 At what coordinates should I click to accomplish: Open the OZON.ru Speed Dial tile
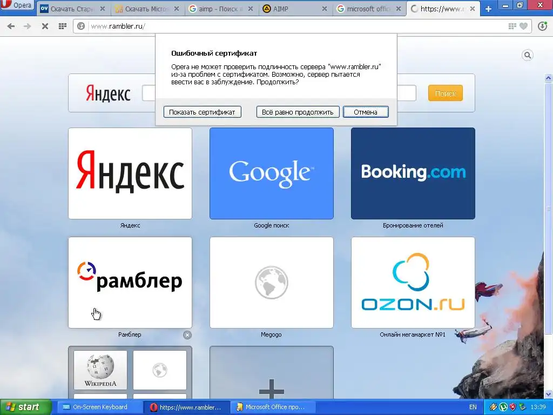tap(413, 282)
